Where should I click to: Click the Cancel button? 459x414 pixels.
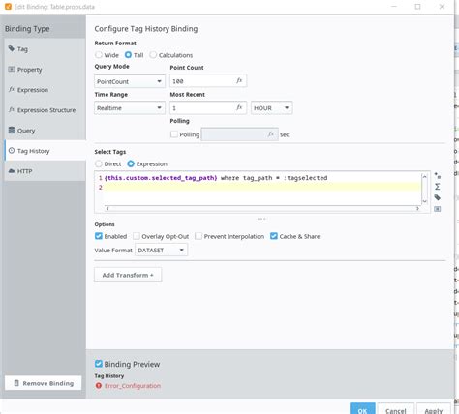tap(396, 409)
